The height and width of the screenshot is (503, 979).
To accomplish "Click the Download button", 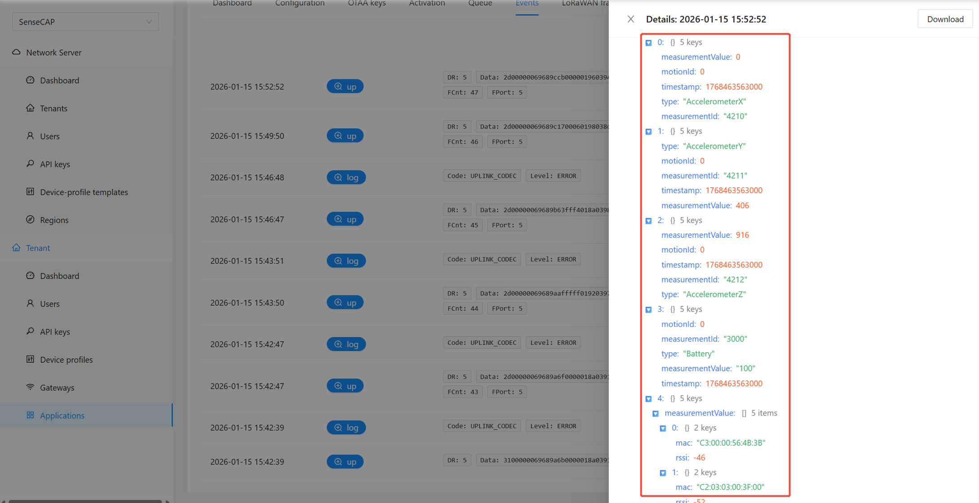I will point(945,19).
